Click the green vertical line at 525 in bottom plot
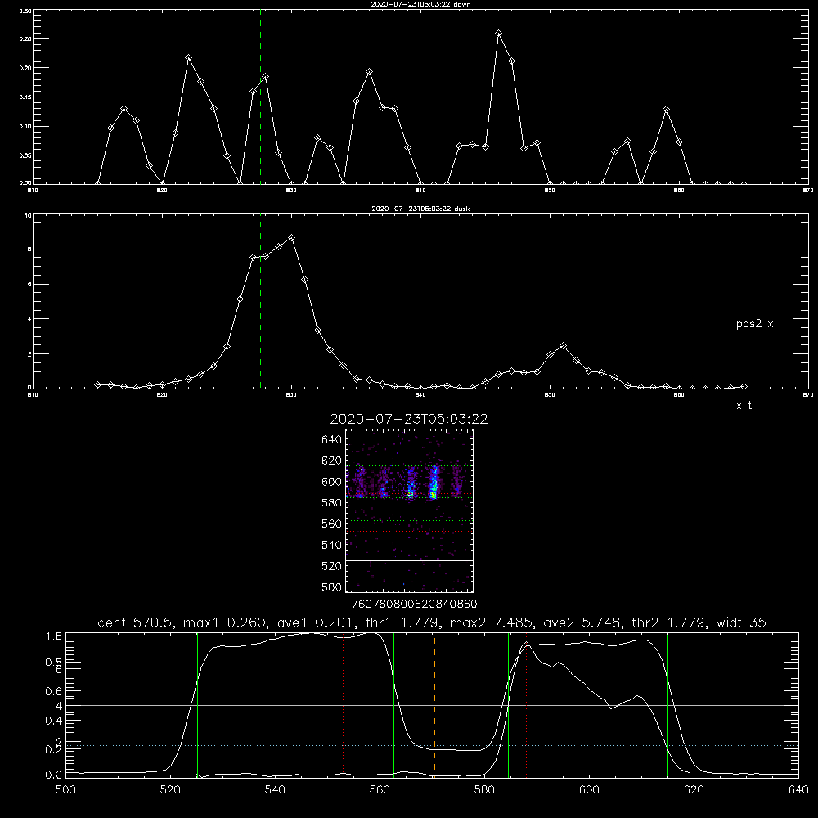The height and width of the screenshot is (818, 818). point(197,704)
